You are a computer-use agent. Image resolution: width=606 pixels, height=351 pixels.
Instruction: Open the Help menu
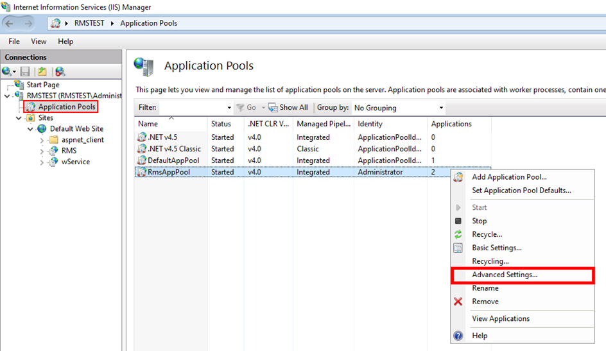pyautogui.click(x=65, y=41)
